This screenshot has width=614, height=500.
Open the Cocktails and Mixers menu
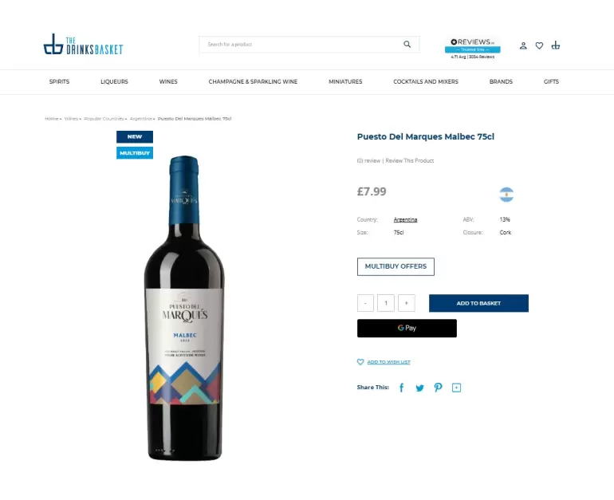(x=426, y=81)
